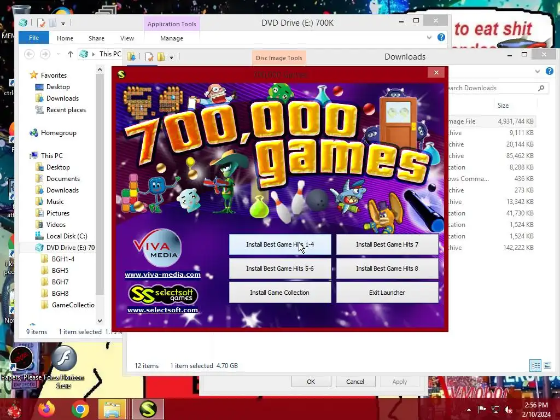Open the Manage ribbon tab
This screenshot has width=560, height=420.
172,38
